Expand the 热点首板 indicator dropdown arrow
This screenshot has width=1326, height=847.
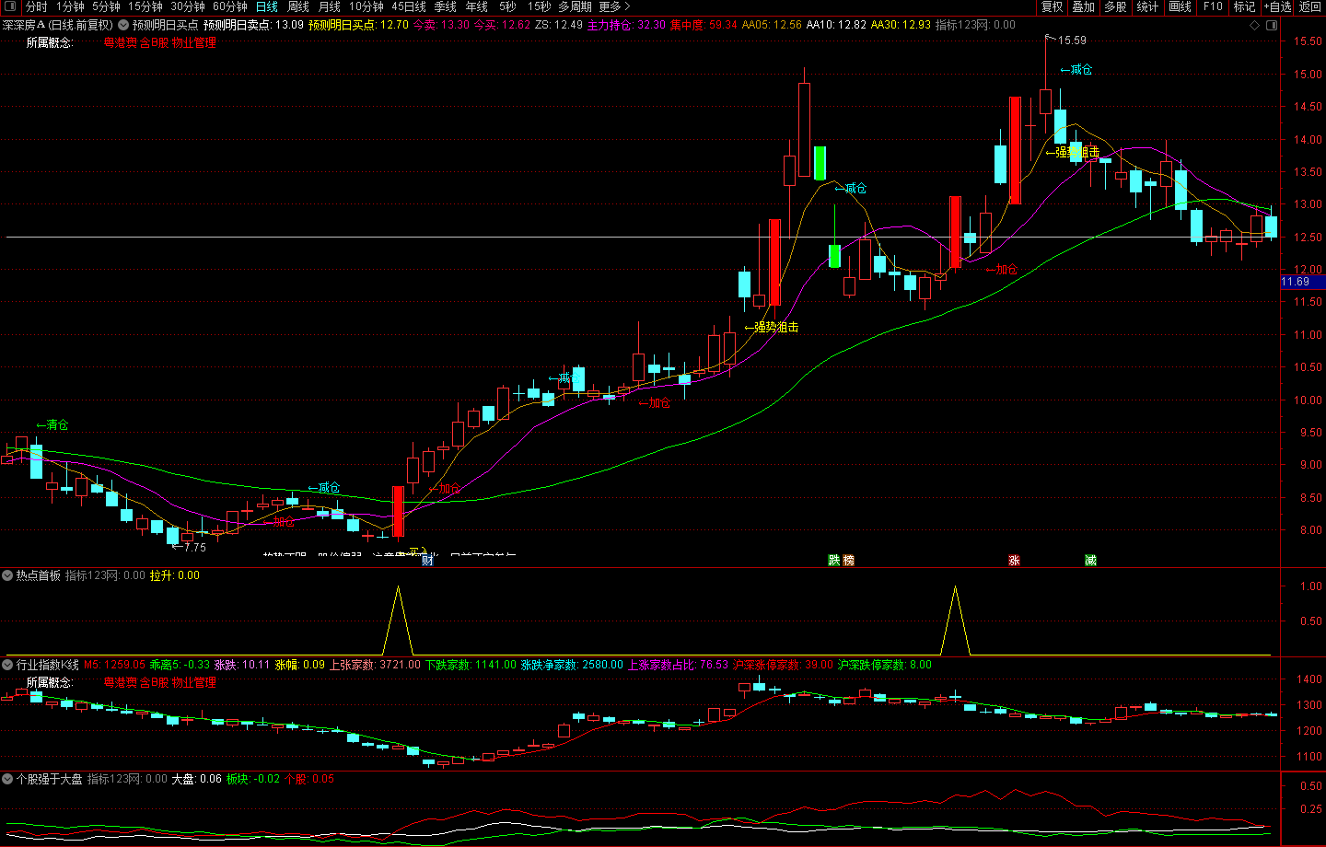[x=7, y=575]
